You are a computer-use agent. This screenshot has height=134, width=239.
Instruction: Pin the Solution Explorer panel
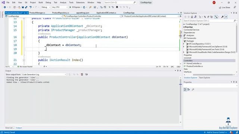(234, 13)
